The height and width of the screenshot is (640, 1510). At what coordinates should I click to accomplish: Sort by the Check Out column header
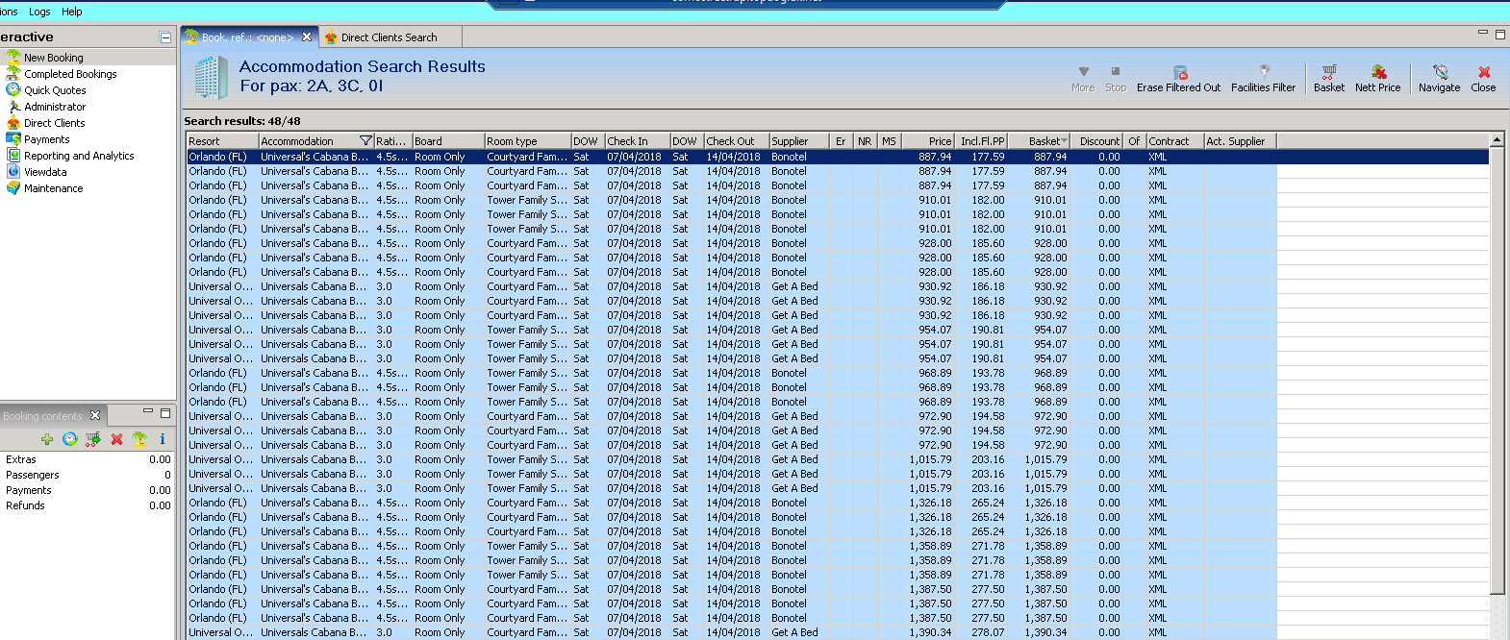tap(737, 141)
